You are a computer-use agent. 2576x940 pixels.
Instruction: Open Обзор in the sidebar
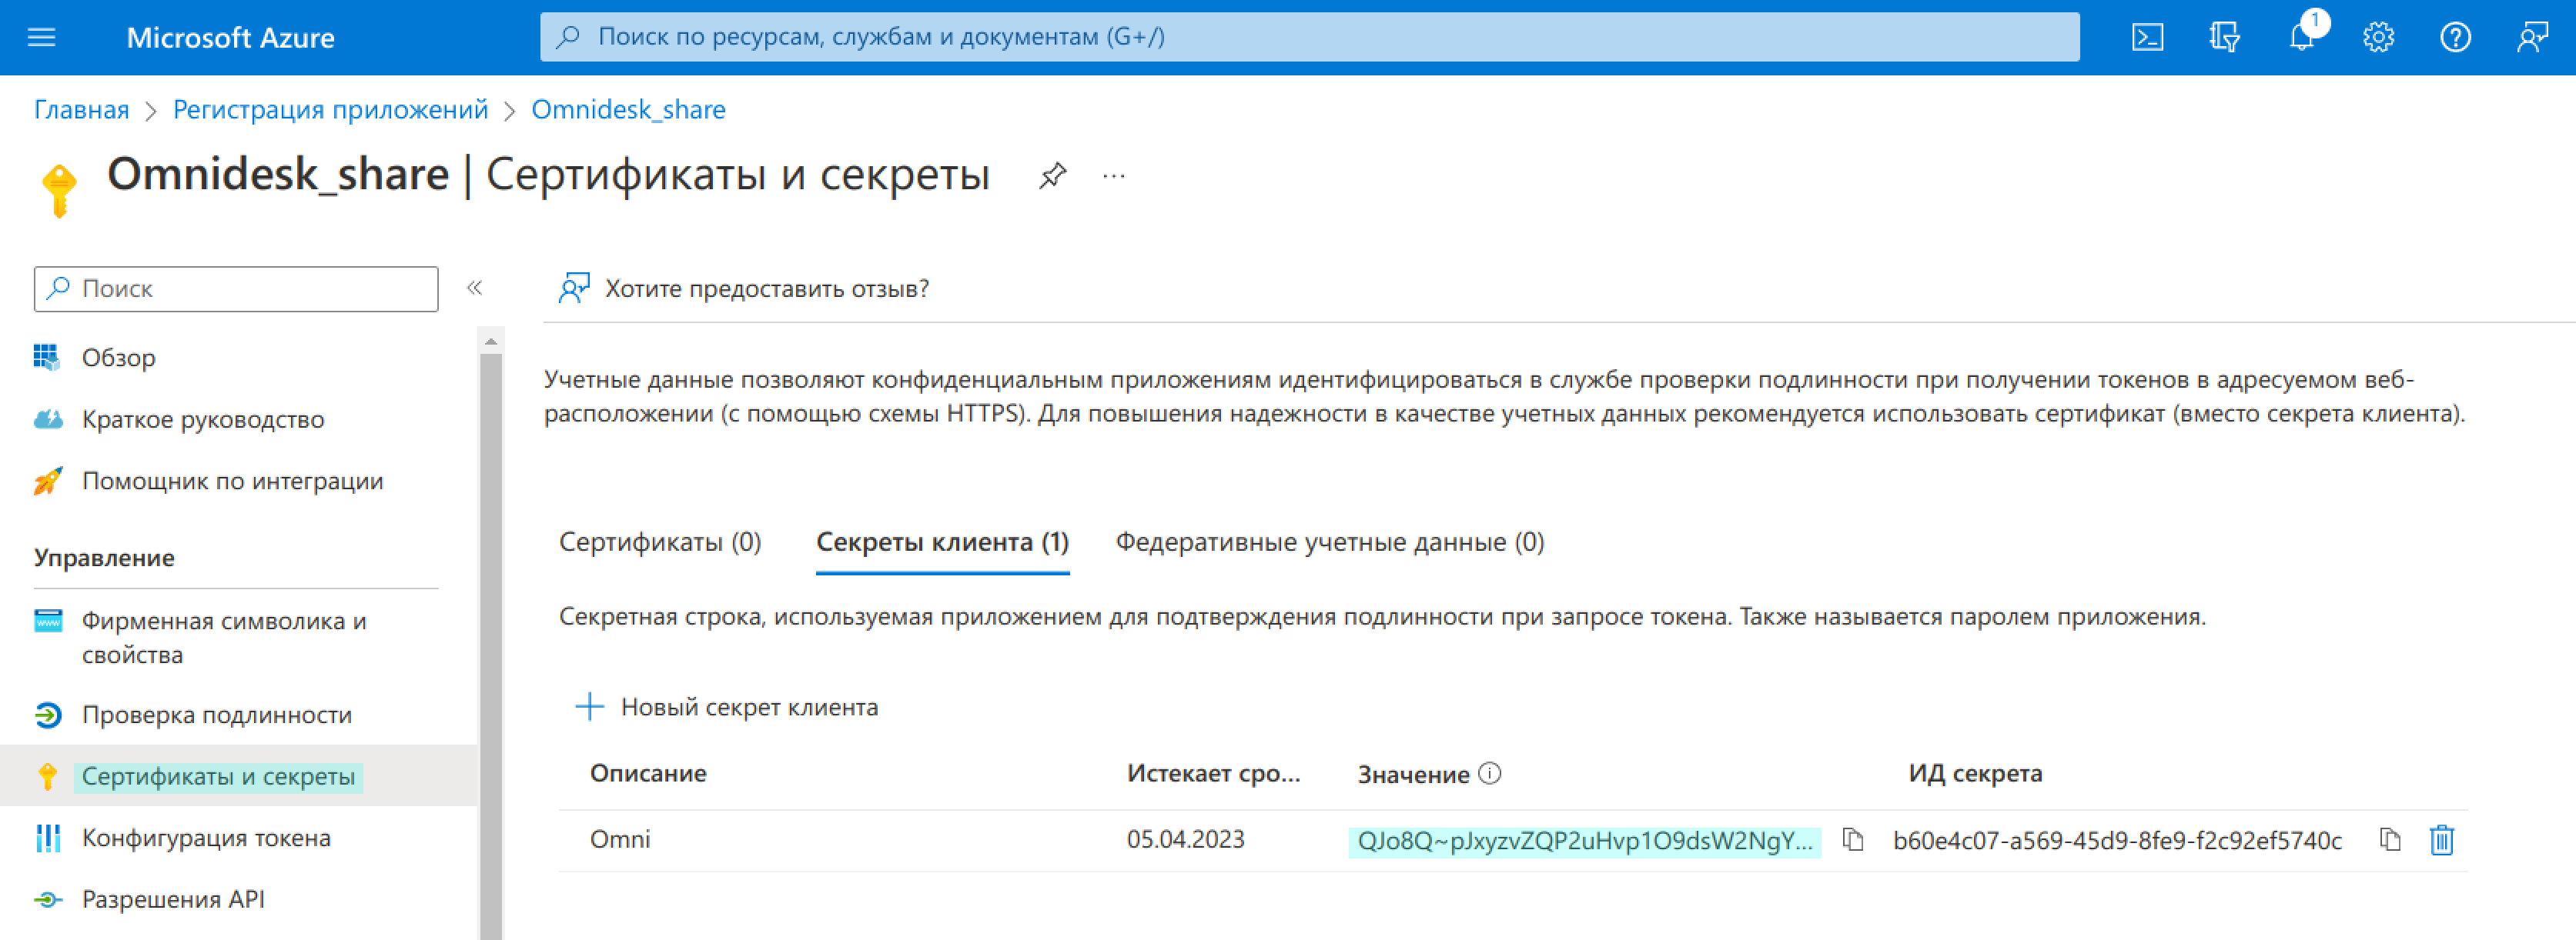click(118, 358)
